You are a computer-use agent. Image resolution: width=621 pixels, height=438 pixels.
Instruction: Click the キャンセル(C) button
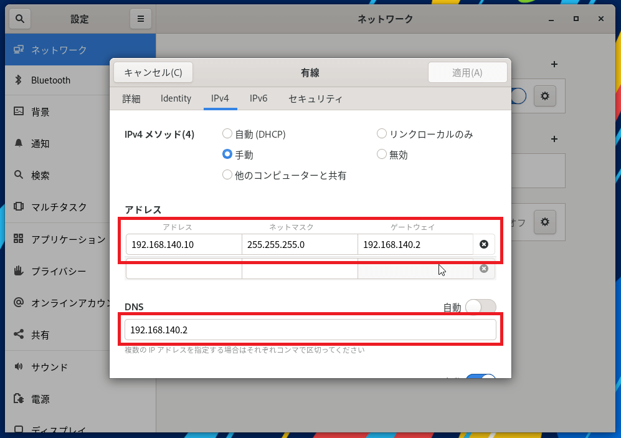tap(153, 72)
